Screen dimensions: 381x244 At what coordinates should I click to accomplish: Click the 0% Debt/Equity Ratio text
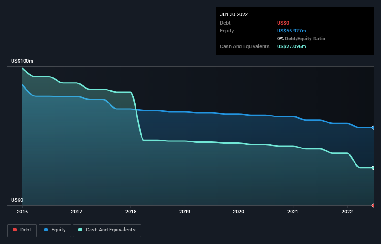[x=301, y=39]
